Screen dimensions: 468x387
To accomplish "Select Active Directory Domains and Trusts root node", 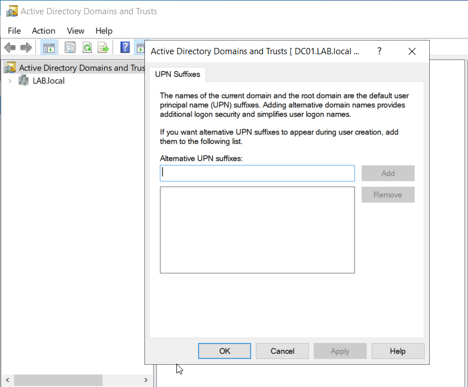I will [74, 68].
